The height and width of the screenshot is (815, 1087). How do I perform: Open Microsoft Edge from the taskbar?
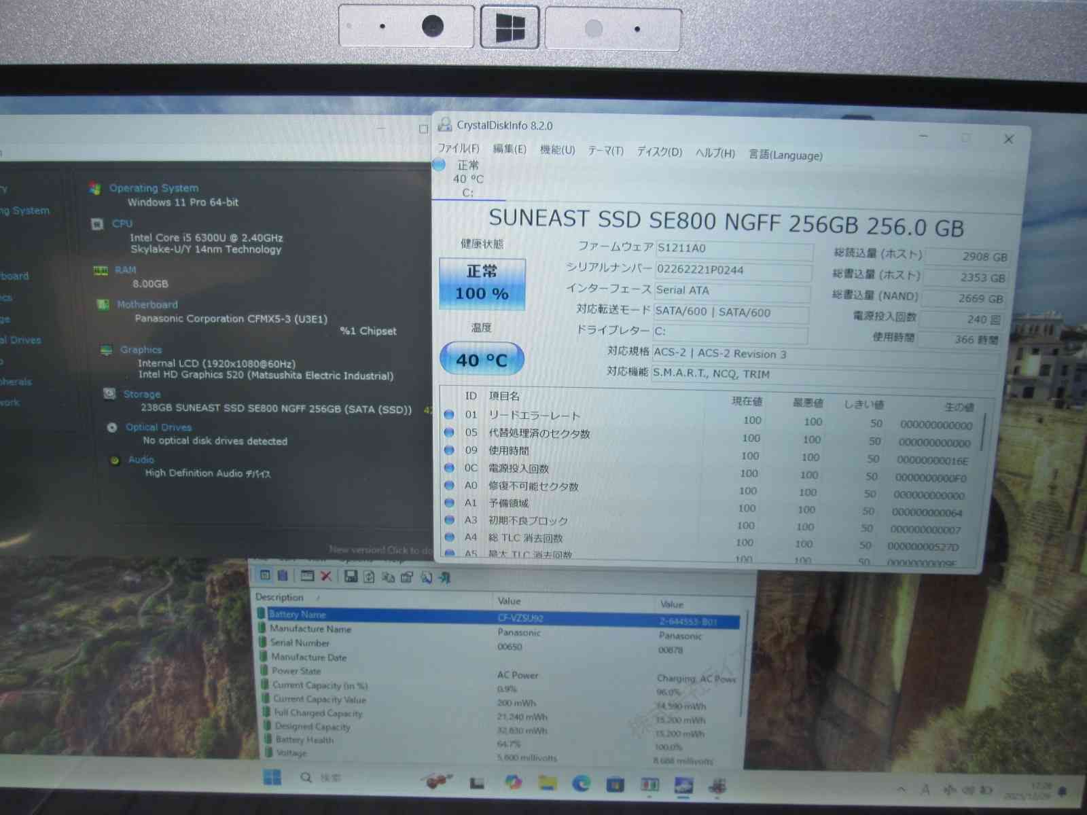[x=581, y=784]
